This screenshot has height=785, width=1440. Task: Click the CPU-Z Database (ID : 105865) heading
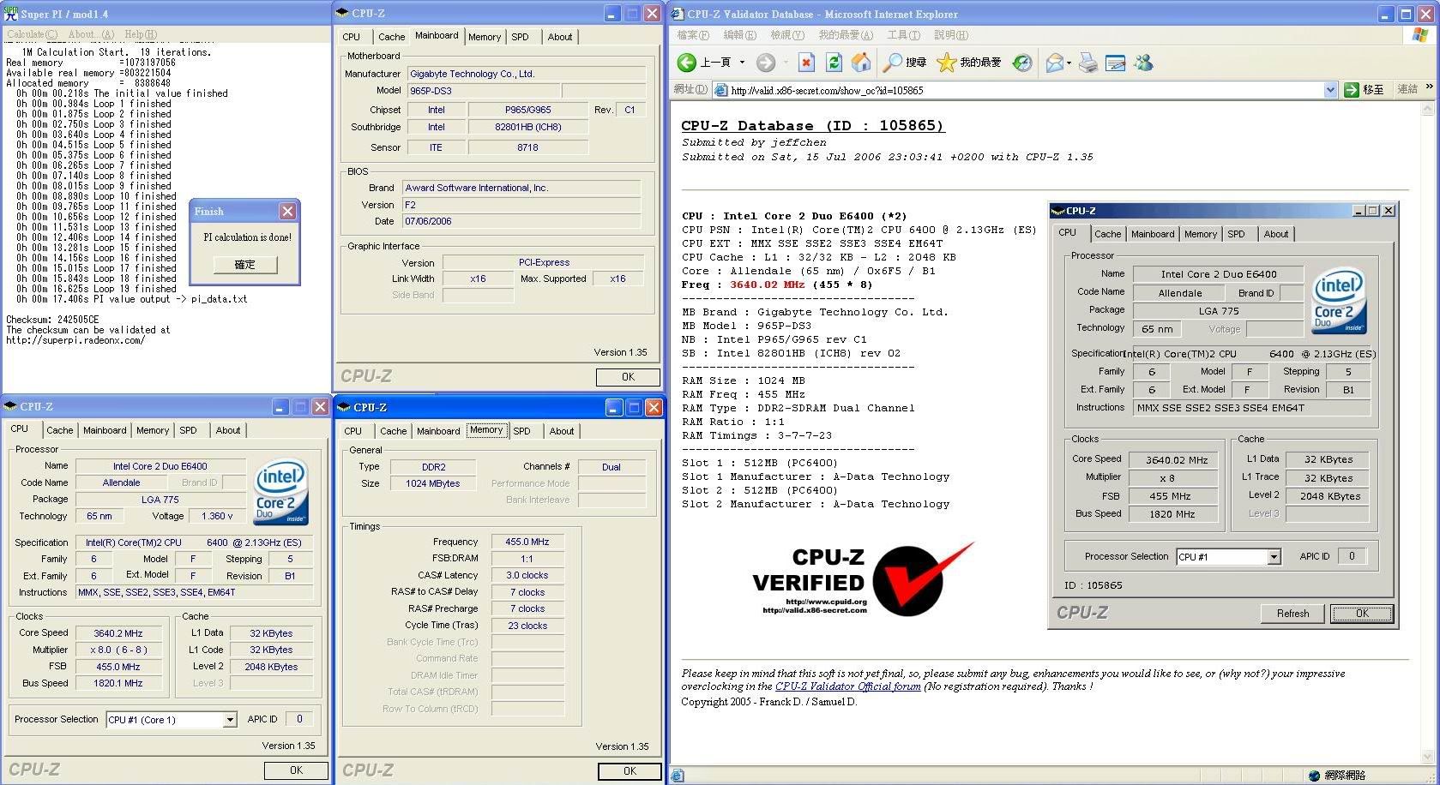[x=813, y=126]
